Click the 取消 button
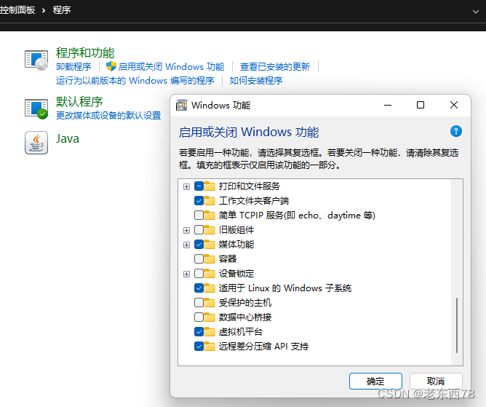The image size is (486, 407). tap(436, 381)
